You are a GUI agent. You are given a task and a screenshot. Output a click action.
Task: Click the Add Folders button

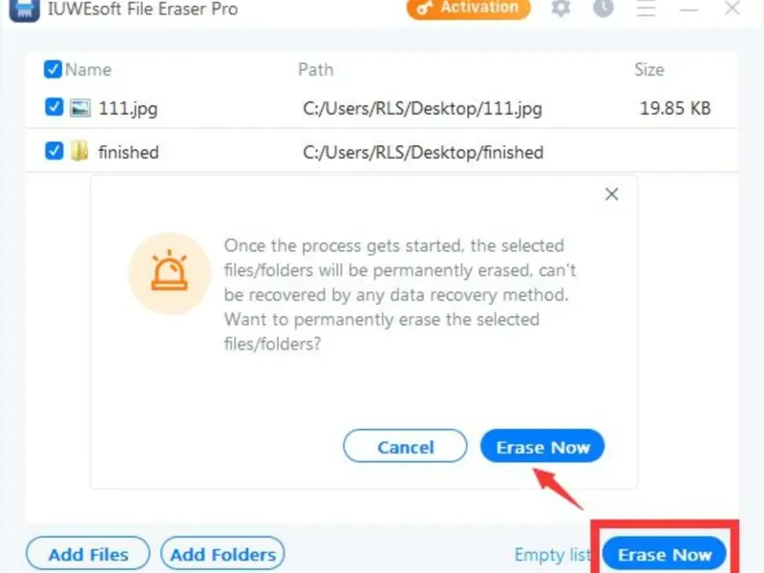(x=223, y=554)
